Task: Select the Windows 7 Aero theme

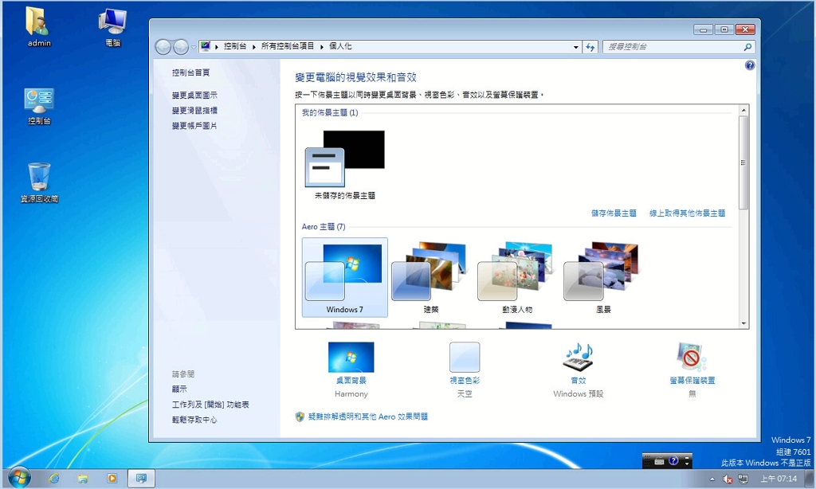Action: [344, 277]
